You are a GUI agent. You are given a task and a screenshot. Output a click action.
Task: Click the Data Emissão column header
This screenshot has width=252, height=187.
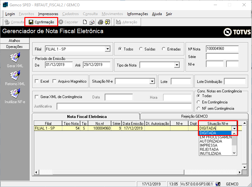[133, 123]
